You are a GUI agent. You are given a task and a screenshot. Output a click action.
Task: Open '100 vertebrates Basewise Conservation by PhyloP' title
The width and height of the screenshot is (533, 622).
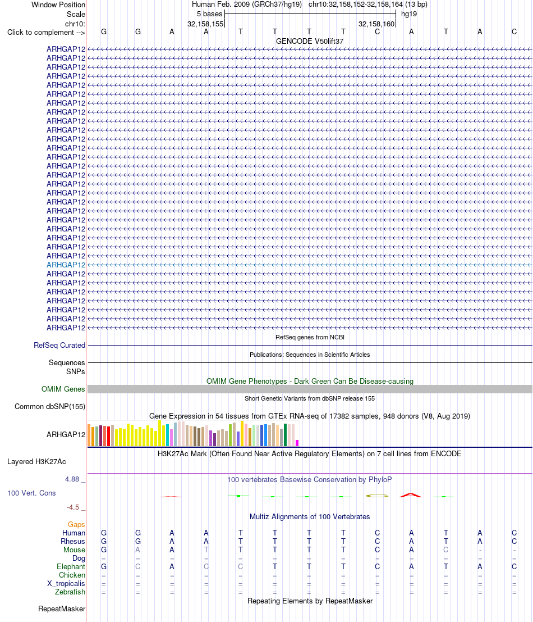[310, 479]
